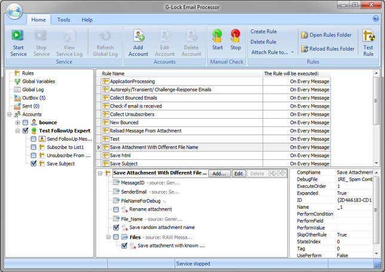Check Subscribe to List1 checkbox
Screen dimensions: 385x272
point(33,147)
